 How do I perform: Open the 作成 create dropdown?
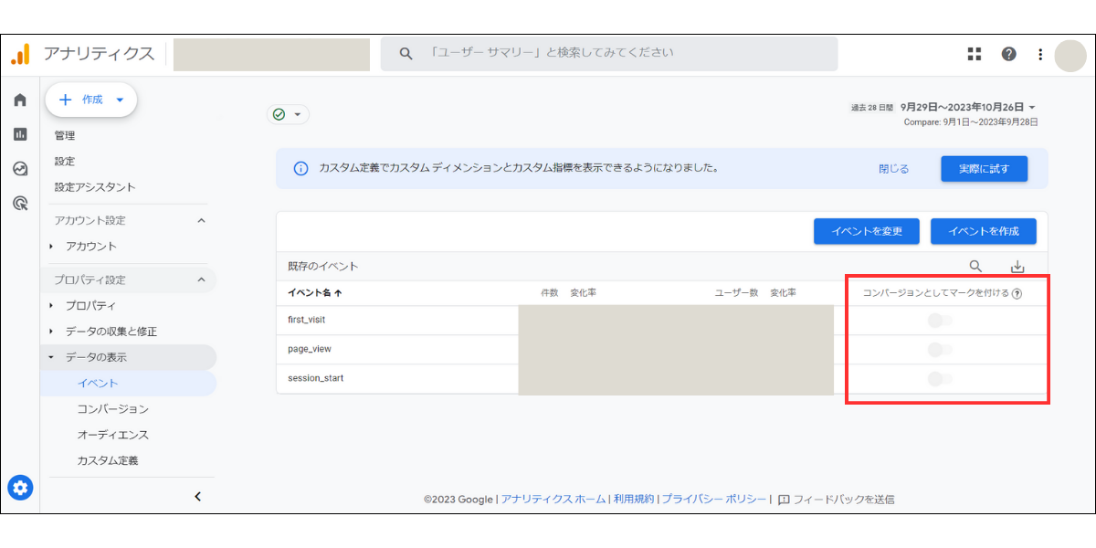pos(91,100)
